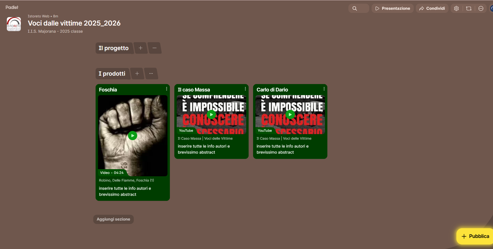The width and height of the screenshot is (493, 249).
Task: Click the yellow Pubblica button
Action: click(475, 236)
